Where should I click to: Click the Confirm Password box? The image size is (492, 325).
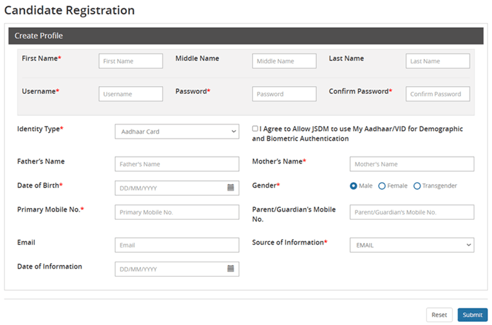438,94
